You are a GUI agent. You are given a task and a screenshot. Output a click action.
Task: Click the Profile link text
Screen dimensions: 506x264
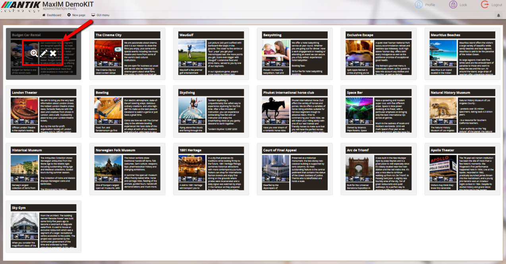tap(430, 5)
